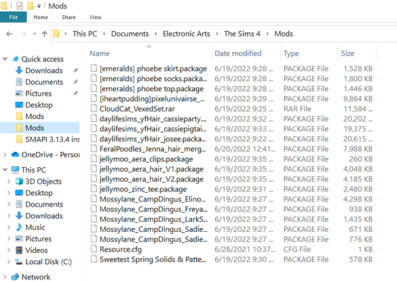397x282 pixels.
Task: Sort by Date modified column header
Action: click(238, 53)
